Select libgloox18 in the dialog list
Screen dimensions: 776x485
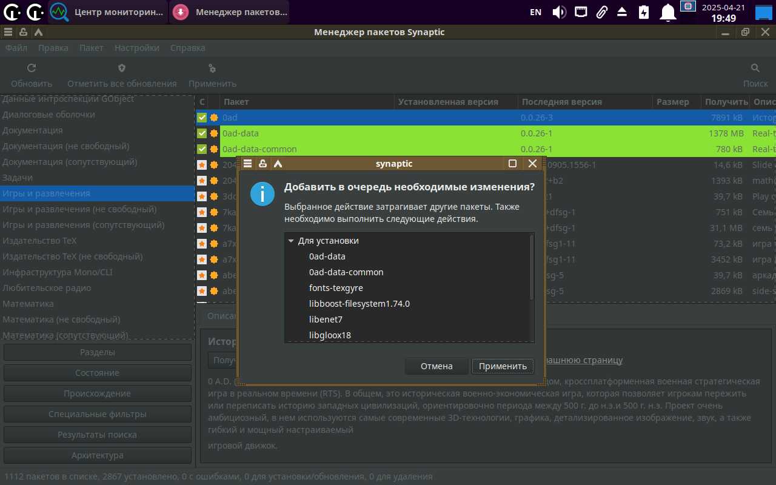click(x=330, y=335)
